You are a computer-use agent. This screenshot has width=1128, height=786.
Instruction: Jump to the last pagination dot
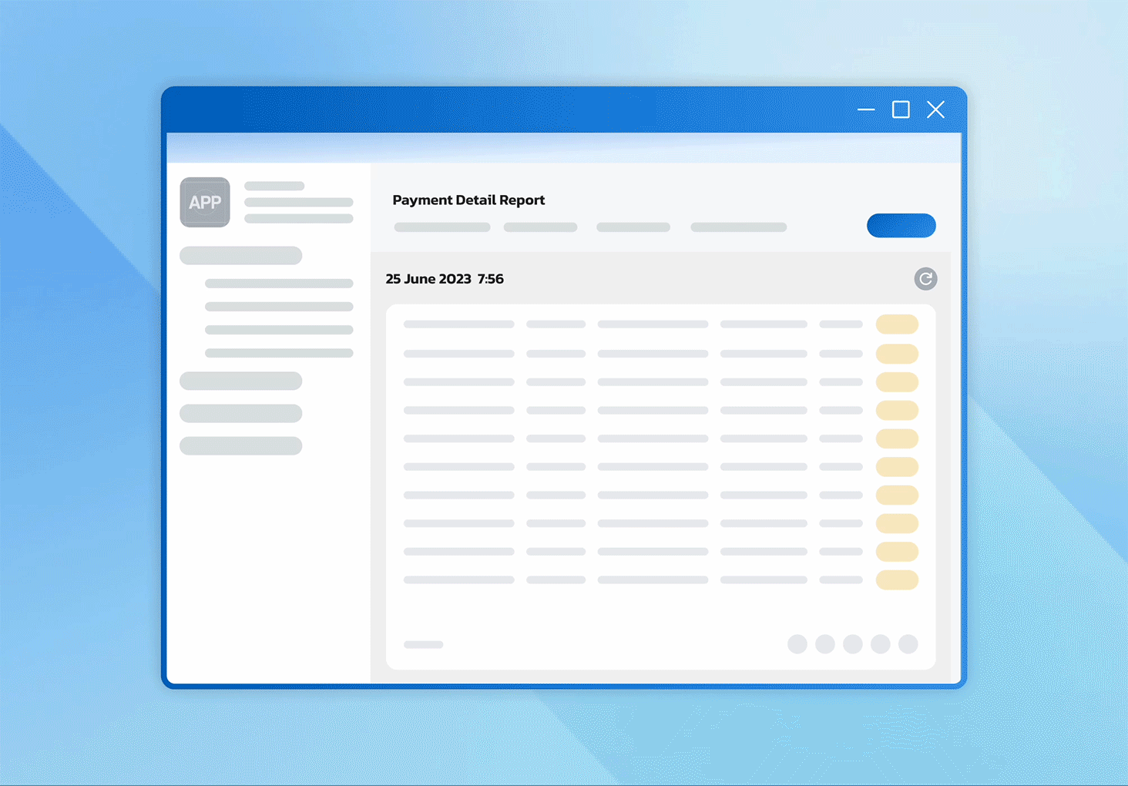908,644
